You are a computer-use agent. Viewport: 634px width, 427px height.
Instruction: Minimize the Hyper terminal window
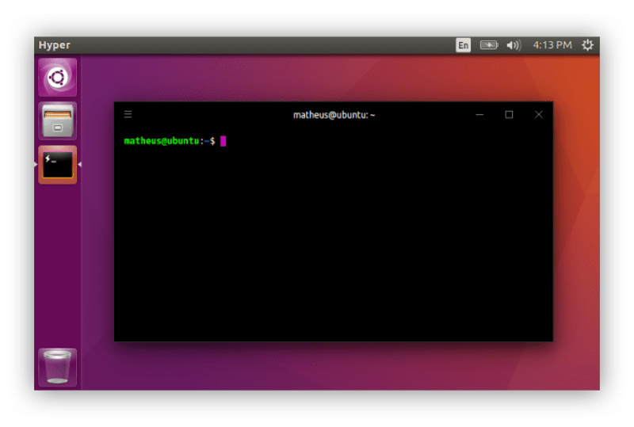(479, 115)
